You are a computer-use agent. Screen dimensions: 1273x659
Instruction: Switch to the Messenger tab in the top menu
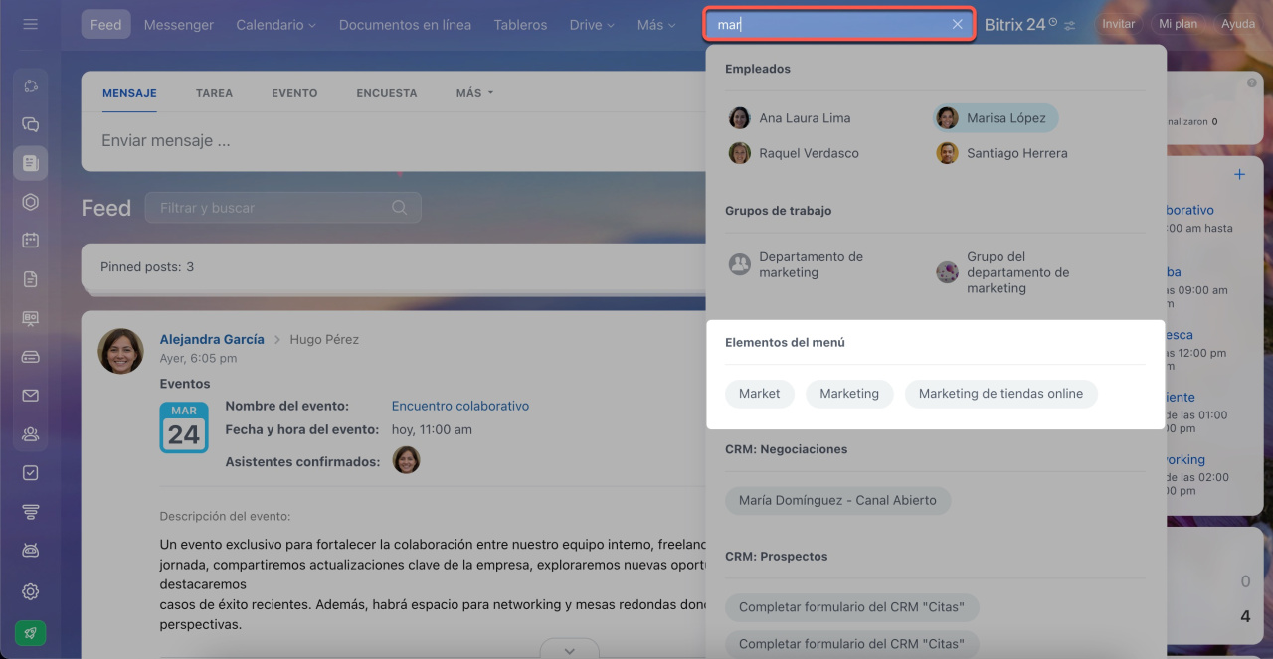coord(179,25)
